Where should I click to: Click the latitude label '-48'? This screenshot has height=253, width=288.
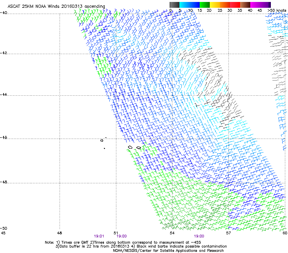pyautogui.click(x=4, y=182)
